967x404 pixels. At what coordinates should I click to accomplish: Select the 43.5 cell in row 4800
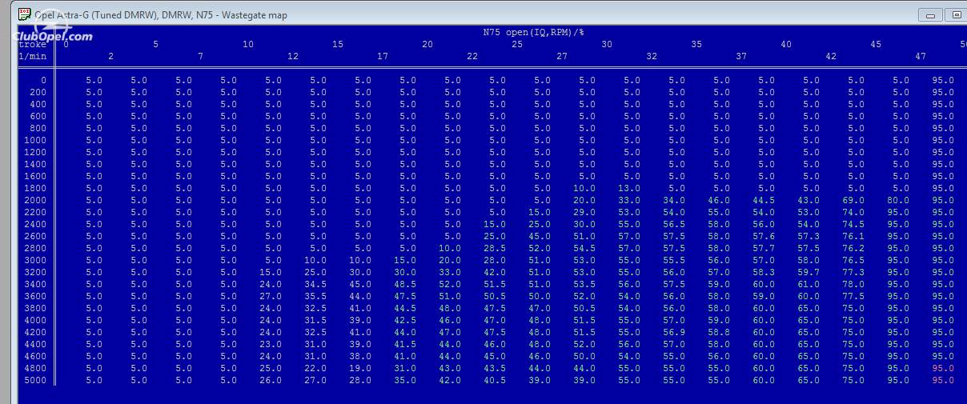pos(495,369)
